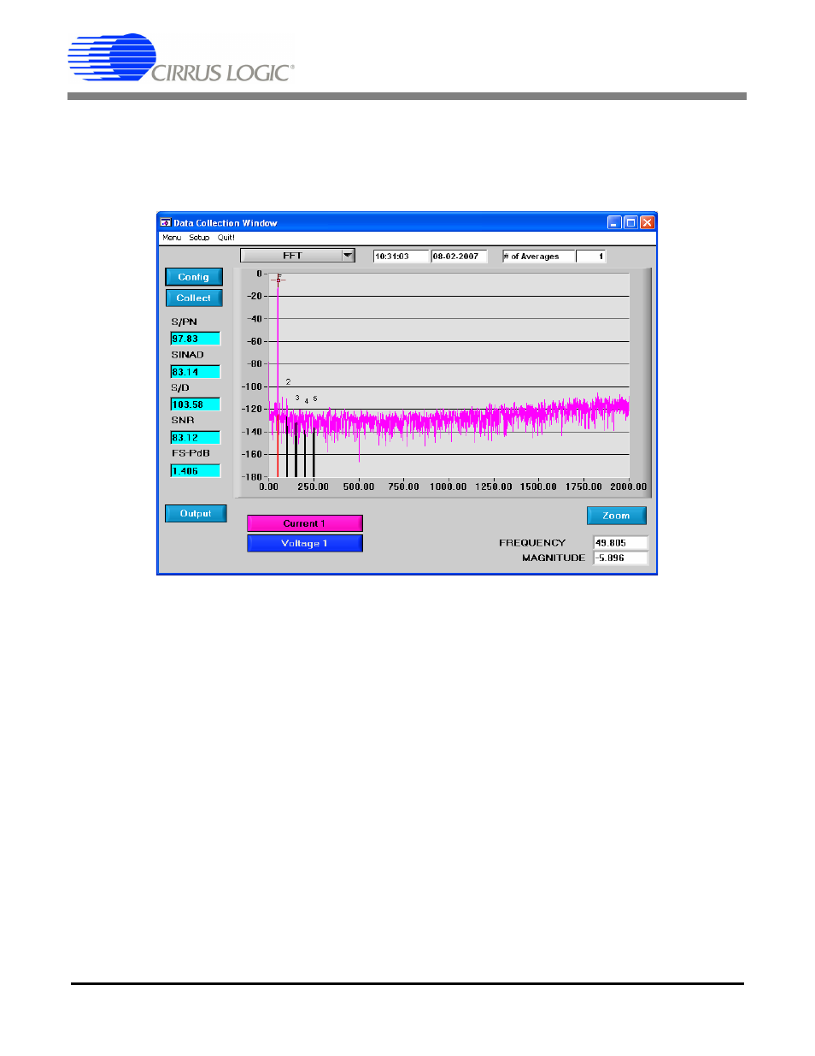The image size is (815, 1056).
Task: Click the y-axis label -180
Action: (x=252, y=477)
